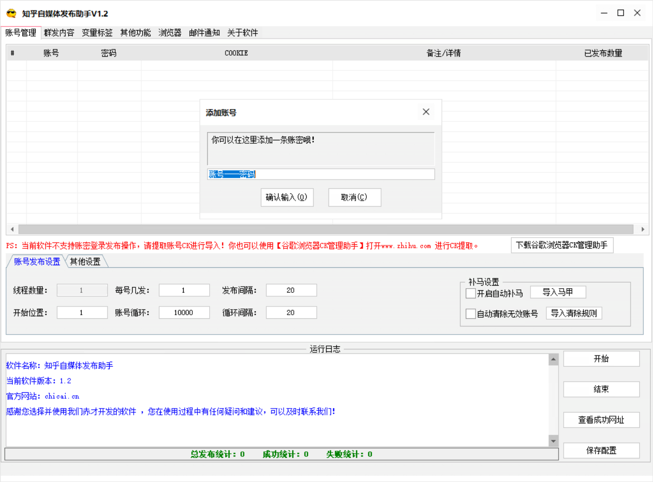Click the 账号 column header

[52, 53]
